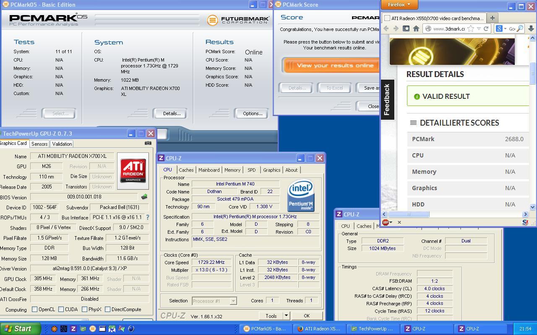537x335 pixels.
Task: Click the Firefox scrollbar right arrow
Action: point(525,214)
